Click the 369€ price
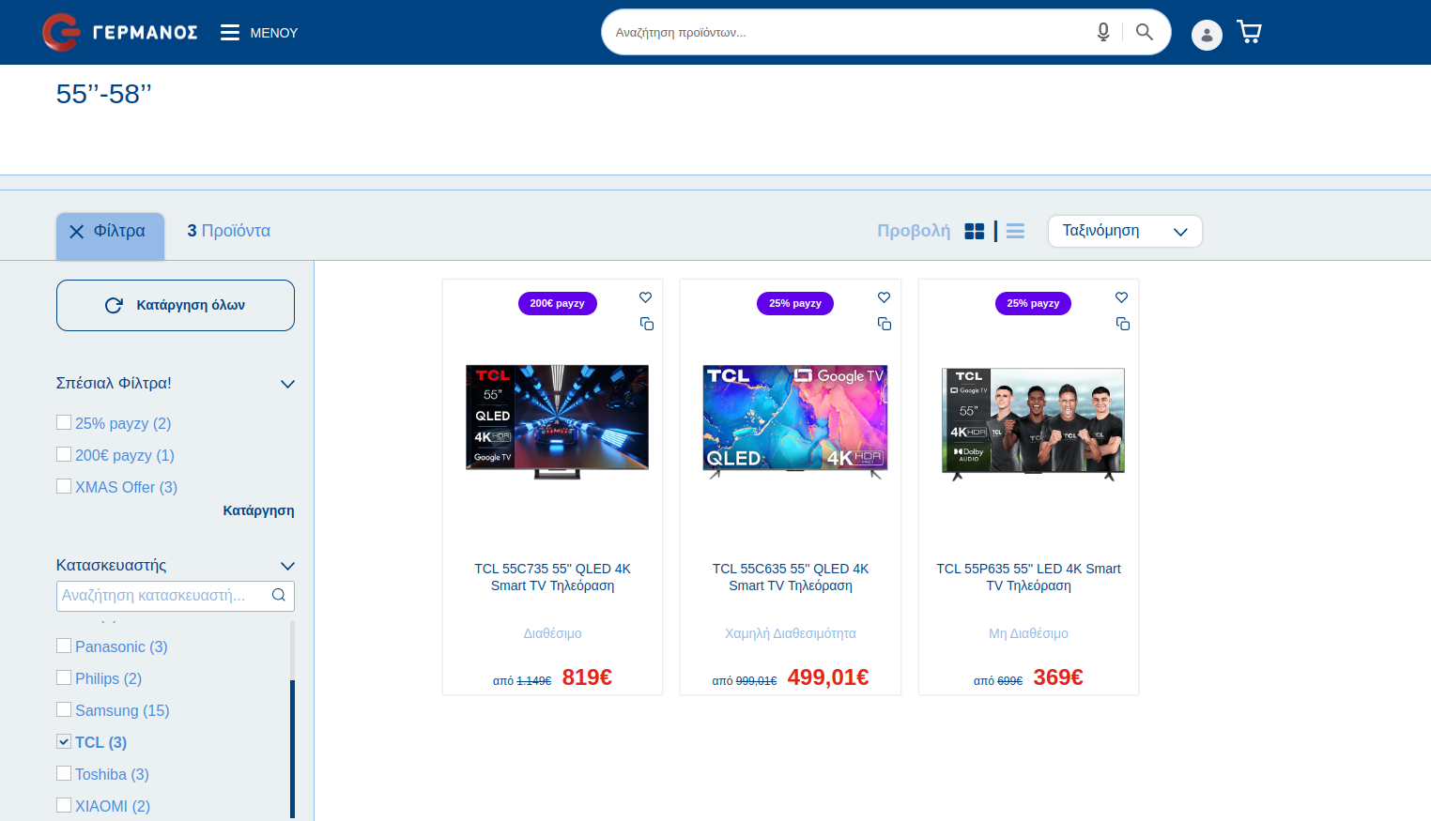Viewport: 1431px width, 821px height. click(x=1058, y=677)
